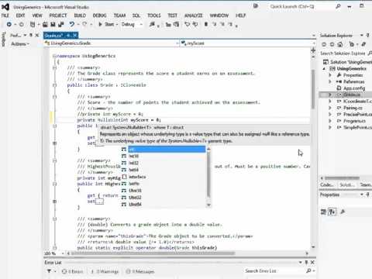Click the Toggle Bookmark toolbar icon
Image resolution: width=372 pixels, height=279 pixels.
[206, 24]
